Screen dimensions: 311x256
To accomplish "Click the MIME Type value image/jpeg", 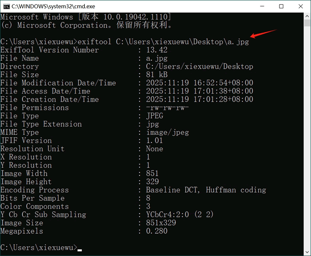I will (167, 132).
